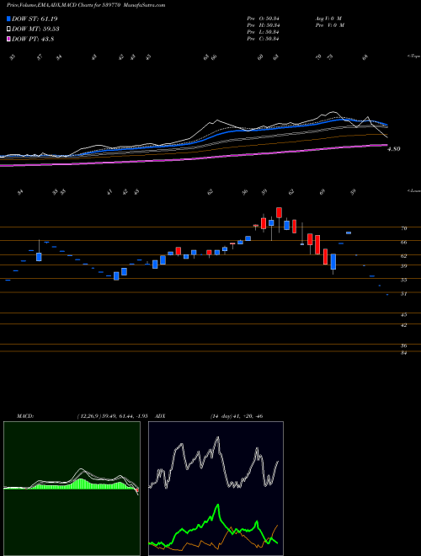Click the 42 price level label
The image size is (421, 556).
[x=403, y=325]
